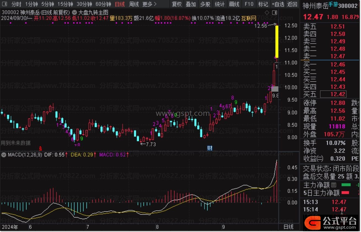Select the 1分钟 period tab

[x=31, y=4]
